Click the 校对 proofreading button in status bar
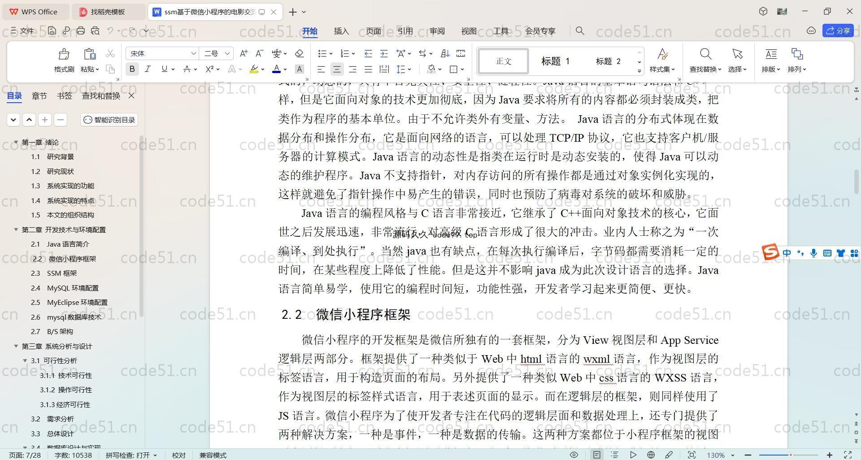The width and height of the screenshot is (861, 460). [179, 455]
